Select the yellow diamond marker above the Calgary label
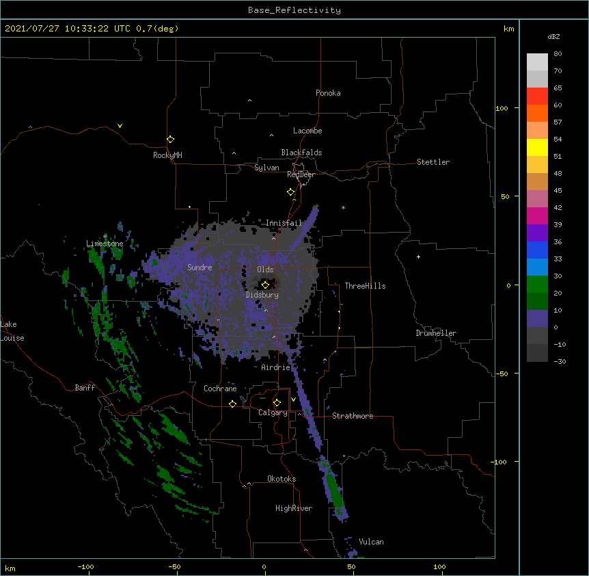The image size is (589, 576). pyautogui.click(x=277, y=403)
